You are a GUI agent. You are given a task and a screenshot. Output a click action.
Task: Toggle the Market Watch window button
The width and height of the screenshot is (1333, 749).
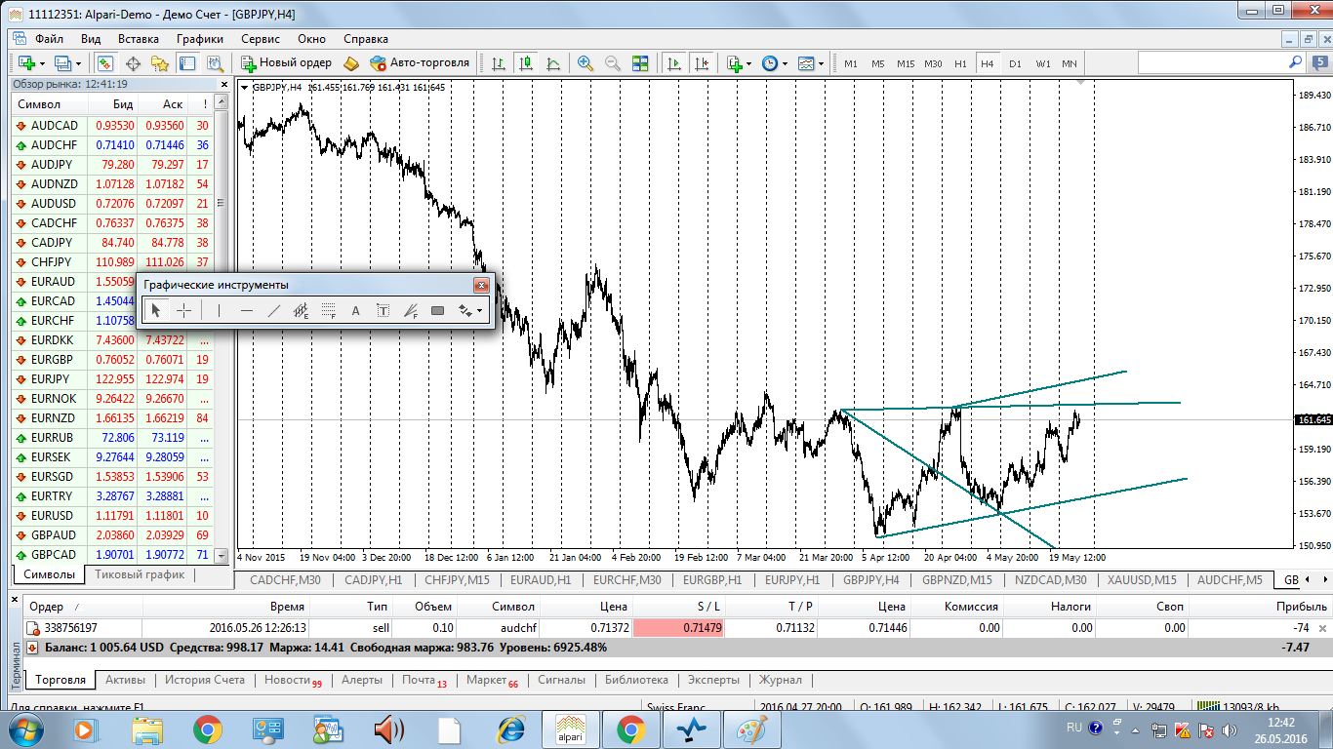(104, 63)
